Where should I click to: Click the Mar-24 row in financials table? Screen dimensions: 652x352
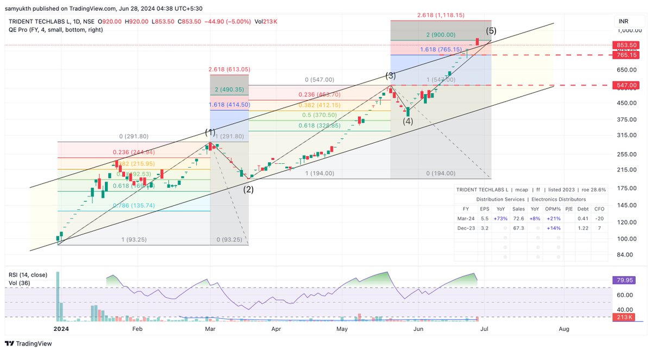tap(532, 217)
